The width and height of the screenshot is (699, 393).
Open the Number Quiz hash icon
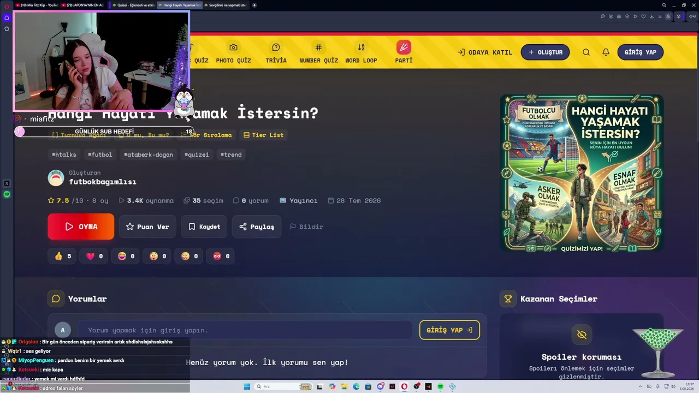click(x=318, y=47)
